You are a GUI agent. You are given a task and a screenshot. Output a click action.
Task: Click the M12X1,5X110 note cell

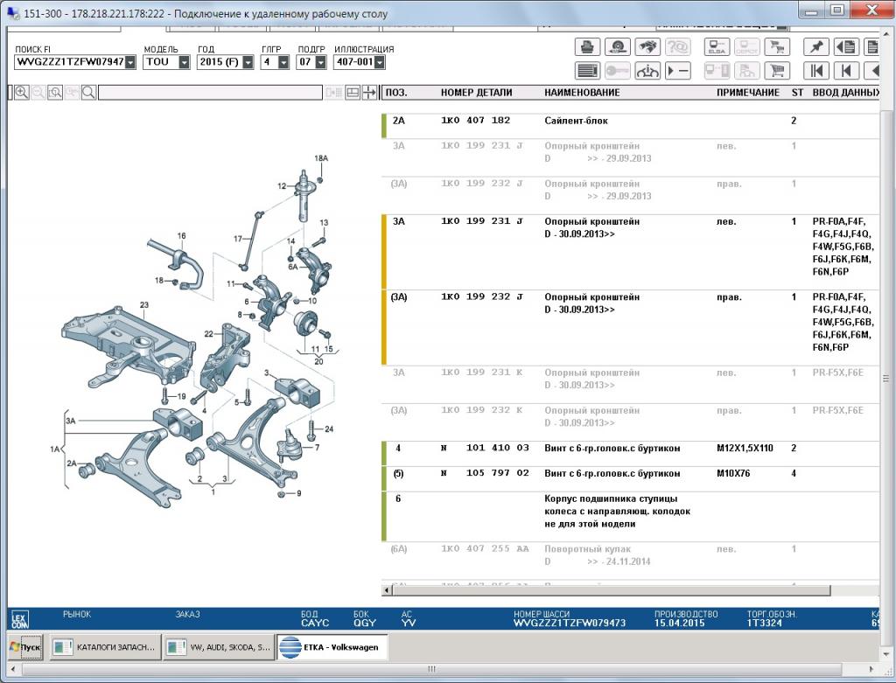pyautogui.click(x=745, y=449)
